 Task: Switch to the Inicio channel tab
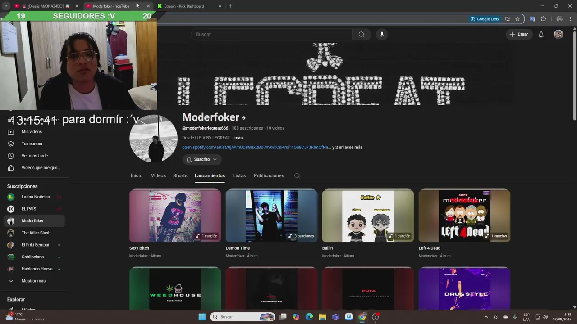click(x=137, y=175)
